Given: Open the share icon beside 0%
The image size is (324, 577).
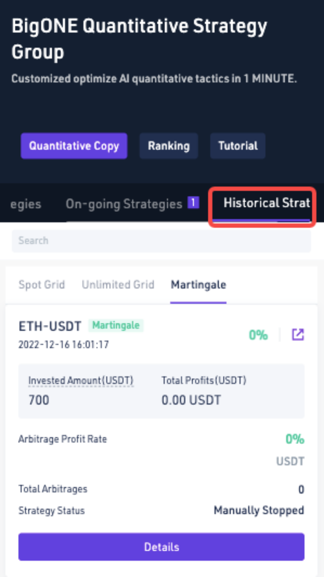Looking at the screenshot, I should (x=298, y=334).
